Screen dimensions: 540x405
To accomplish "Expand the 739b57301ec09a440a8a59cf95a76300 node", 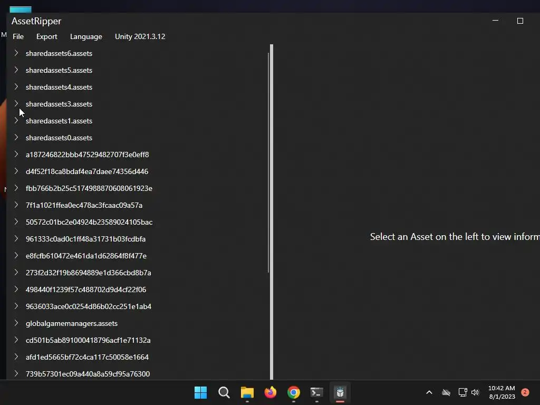I will (x=16, y=374).
